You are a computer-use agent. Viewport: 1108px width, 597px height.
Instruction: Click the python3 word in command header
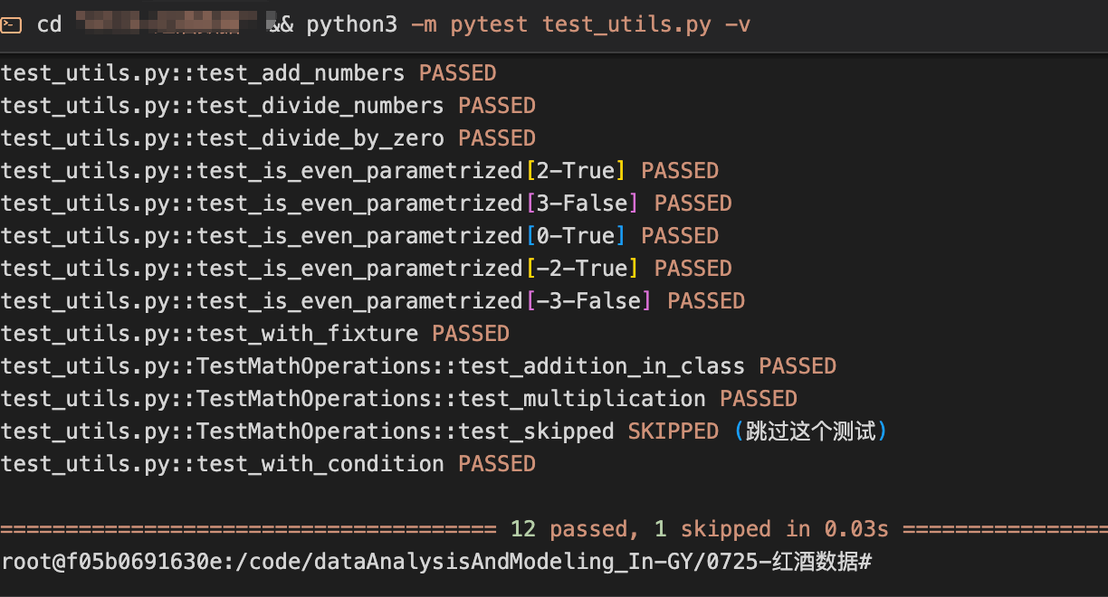point(351,24)
